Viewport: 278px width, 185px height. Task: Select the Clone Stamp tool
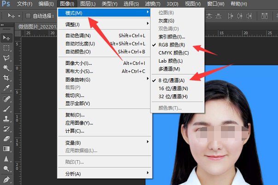pos(6,119)
